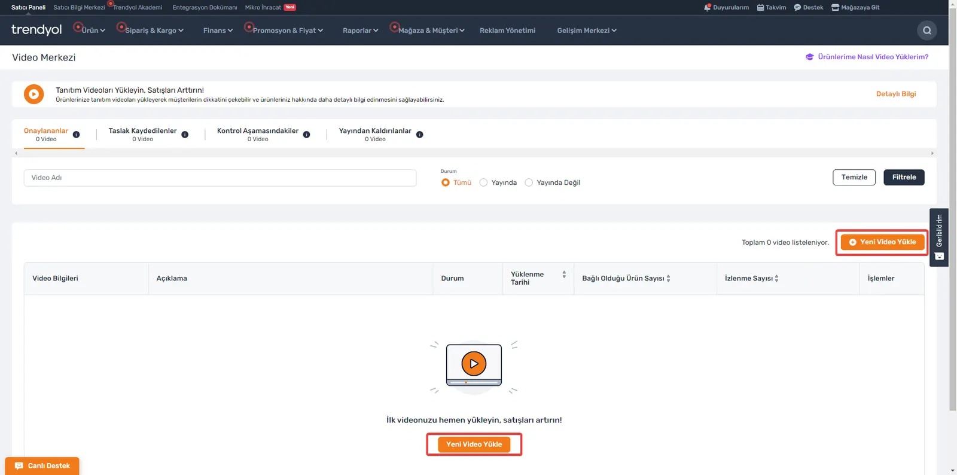This screenshot has height=475, width=957.
Task: Click the Duyurularım bell icon
Action: 708,7
